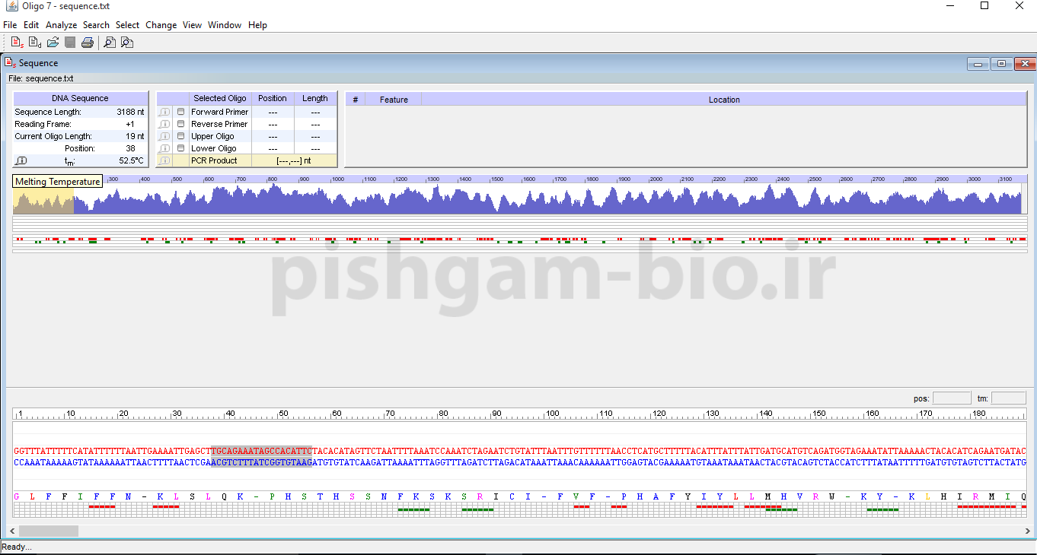Open a file using the folder icon
This screenshot has height=555, width=1037.
tap(53, 43)
